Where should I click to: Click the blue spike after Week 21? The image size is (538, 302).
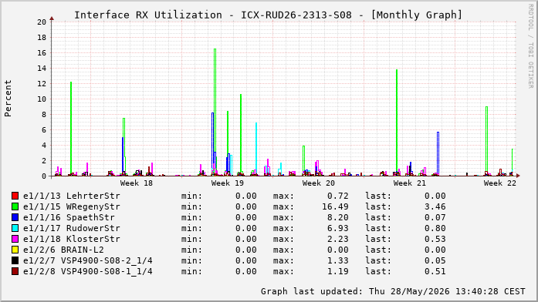[438, 153]
